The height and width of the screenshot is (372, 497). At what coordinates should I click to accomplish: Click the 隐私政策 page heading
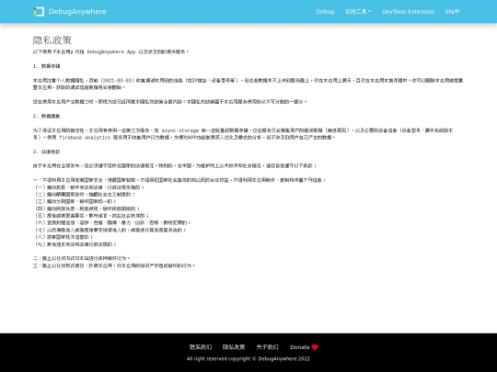(x=52, y=40)
